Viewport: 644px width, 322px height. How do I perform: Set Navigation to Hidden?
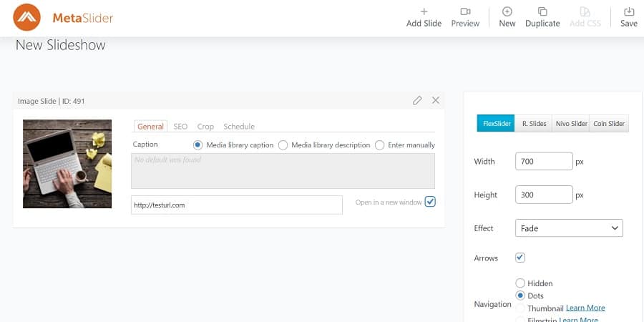520,283
